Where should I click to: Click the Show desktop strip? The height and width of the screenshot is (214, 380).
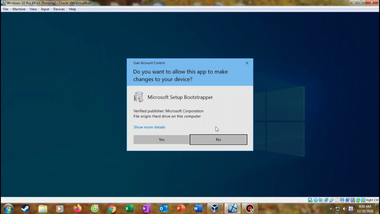coord(377,209)
